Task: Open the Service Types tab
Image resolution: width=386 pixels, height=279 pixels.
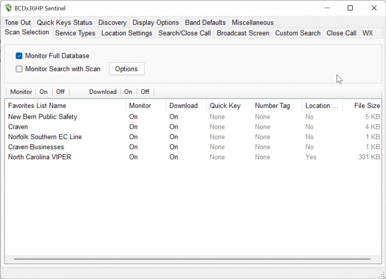Action: (x=75, y=33)
